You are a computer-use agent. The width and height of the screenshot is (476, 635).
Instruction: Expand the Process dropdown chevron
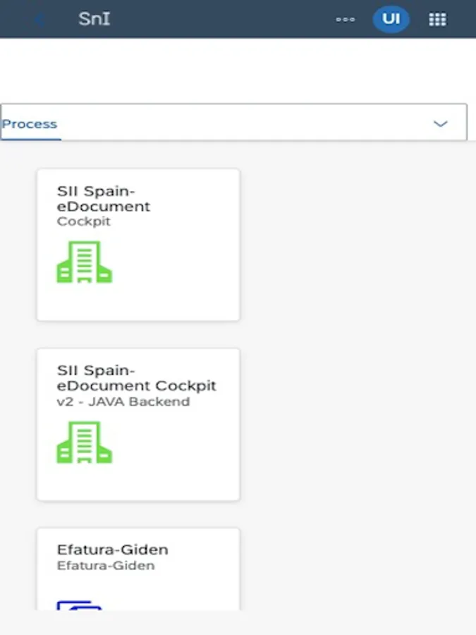coord(441,123)
